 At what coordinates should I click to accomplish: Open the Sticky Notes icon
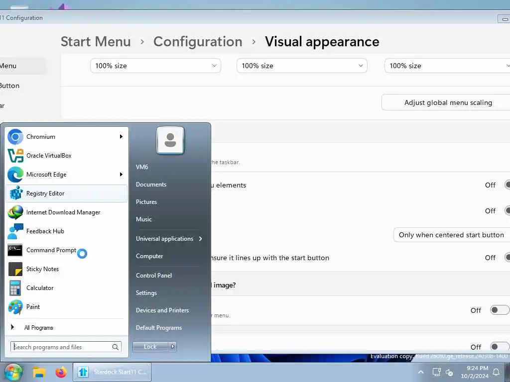[15, 269]
